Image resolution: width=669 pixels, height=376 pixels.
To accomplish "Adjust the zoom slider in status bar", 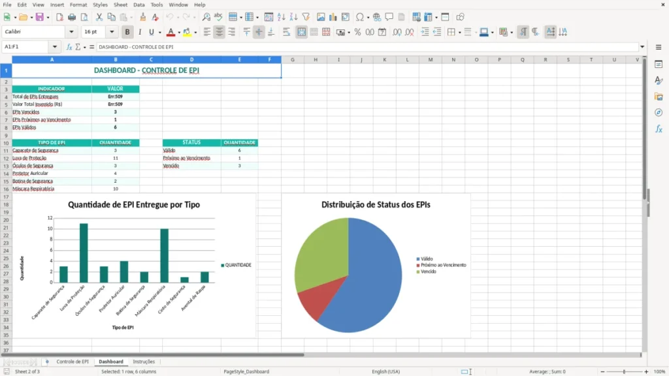I will point(624,371).
